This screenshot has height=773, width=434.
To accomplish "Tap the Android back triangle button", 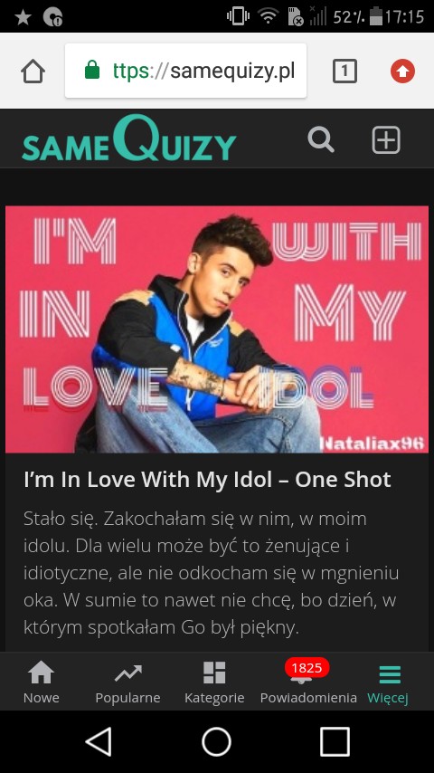I will click(99, 741).
